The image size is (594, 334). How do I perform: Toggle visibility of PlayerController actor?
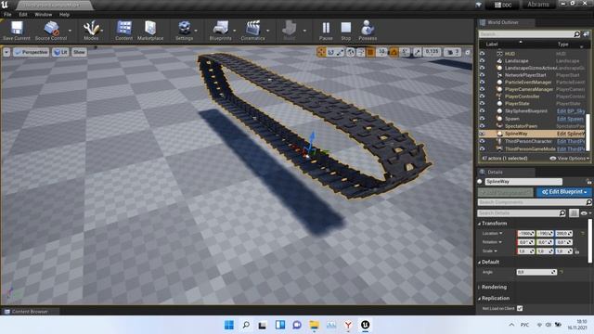pyautogui.click(x=483, y=96)
